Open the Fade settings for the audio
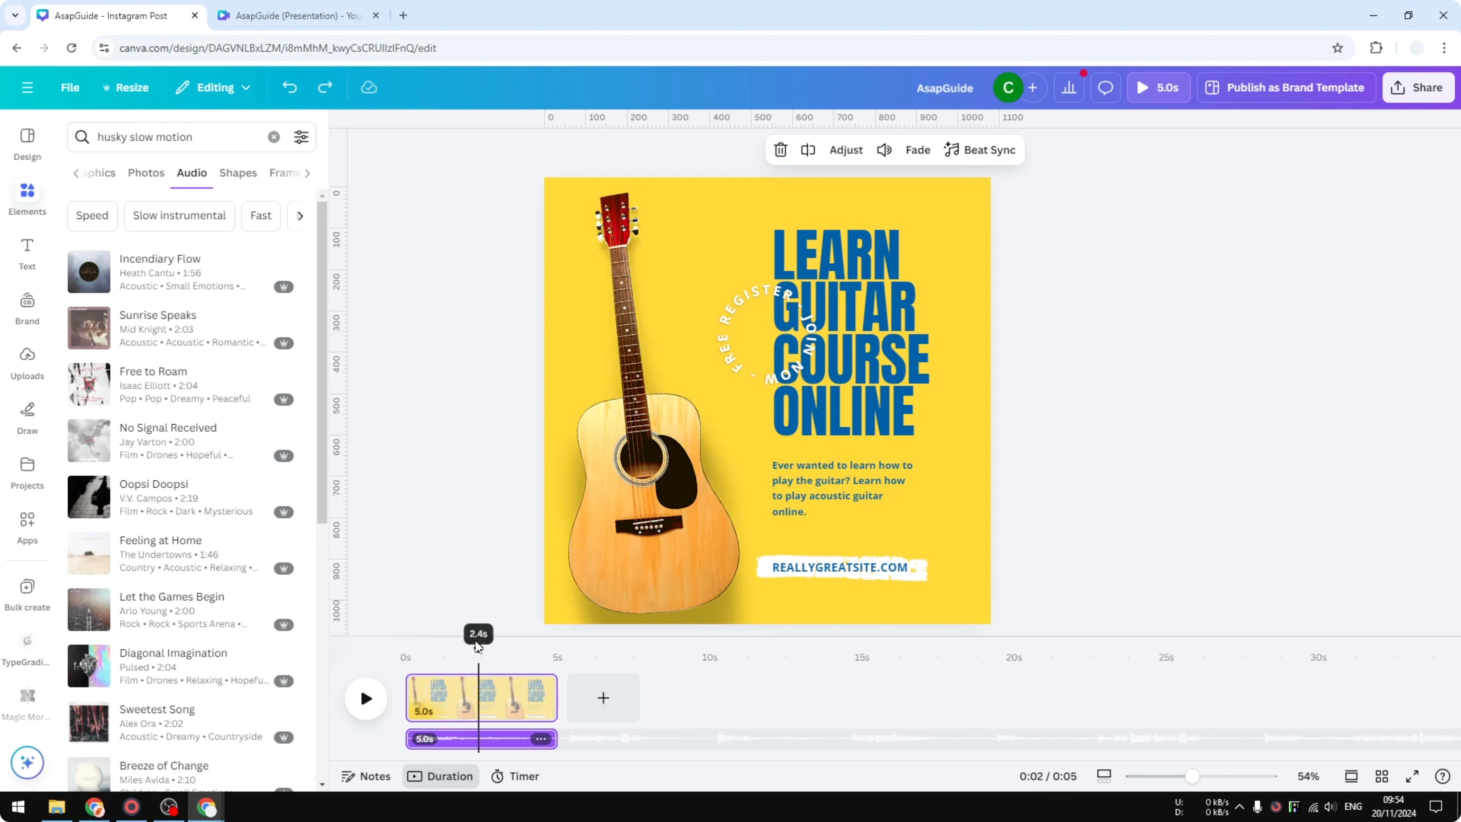1461x822 pixels. [x=917, y=150]
